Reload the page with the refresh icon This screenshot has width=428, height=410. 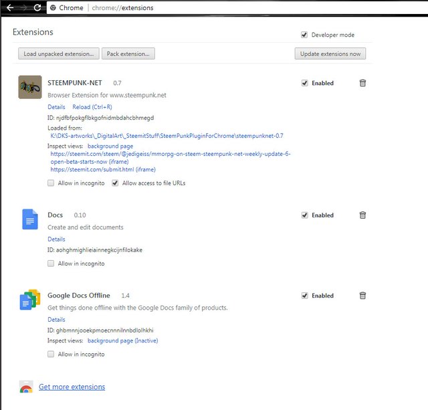[x=37, y=7]
